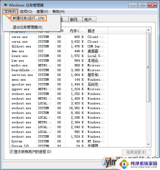Select csrss.exe using 600 K memory
The width and height of the screenshot is (160, 170).
point(58,37)
